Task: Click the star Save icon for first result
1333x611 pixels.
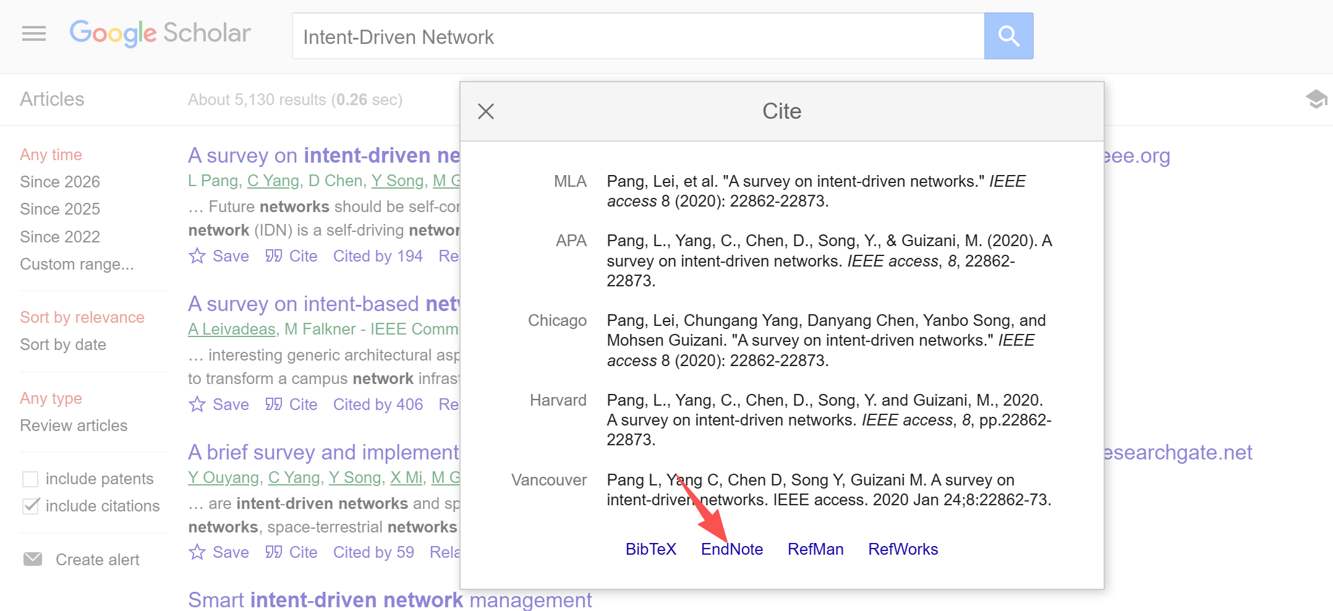Action: 197,256
